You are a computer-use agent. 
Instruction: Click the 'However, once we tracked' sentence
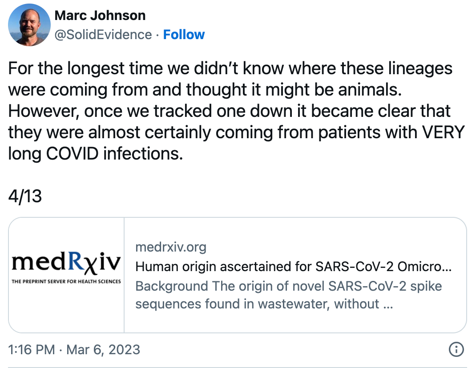click(x=229, y=111)
